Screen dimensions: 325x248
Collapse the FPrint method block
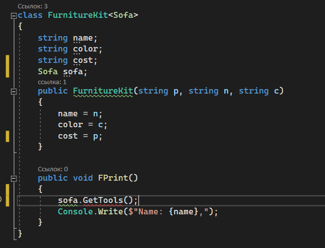coord(14,179)
